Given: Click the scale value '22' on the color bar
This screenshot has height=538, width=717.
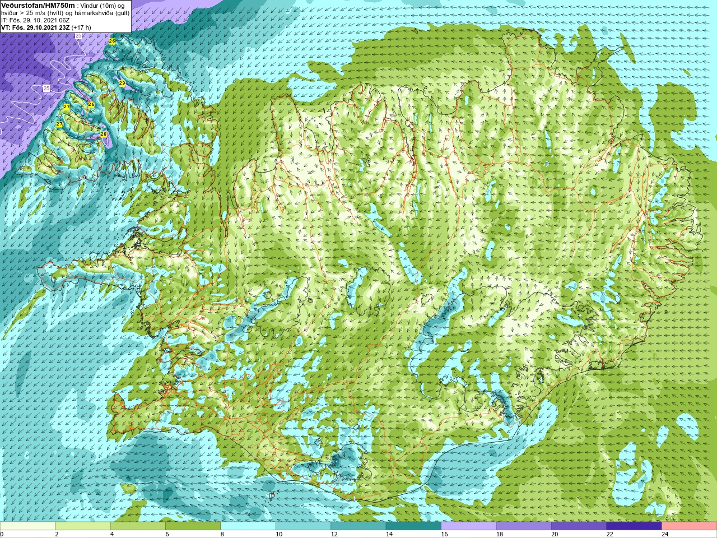Looking at the screenshot, I should coord(610,534).
